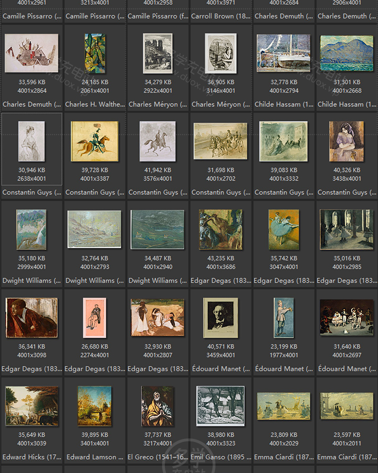This screenshot has height=473, width=378.
Task: Open the El Greco praying saint thumbnail
Action: pyautogui.click(x=157, y=406)
